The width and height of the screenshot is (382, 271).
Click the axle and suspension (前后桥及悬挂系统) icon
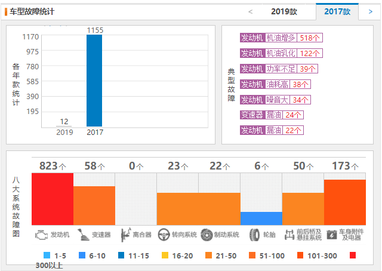289,235
